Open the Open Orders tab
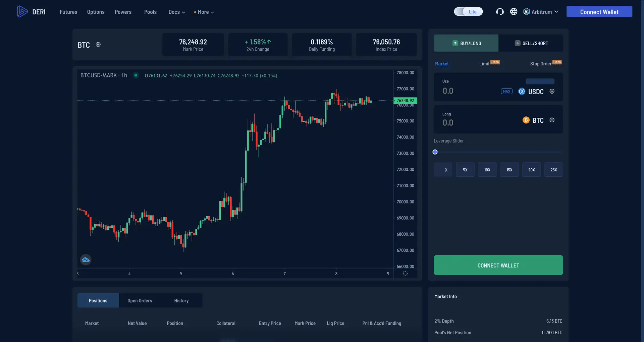Viewport: 644px width, 342px height. coord(140,301)
